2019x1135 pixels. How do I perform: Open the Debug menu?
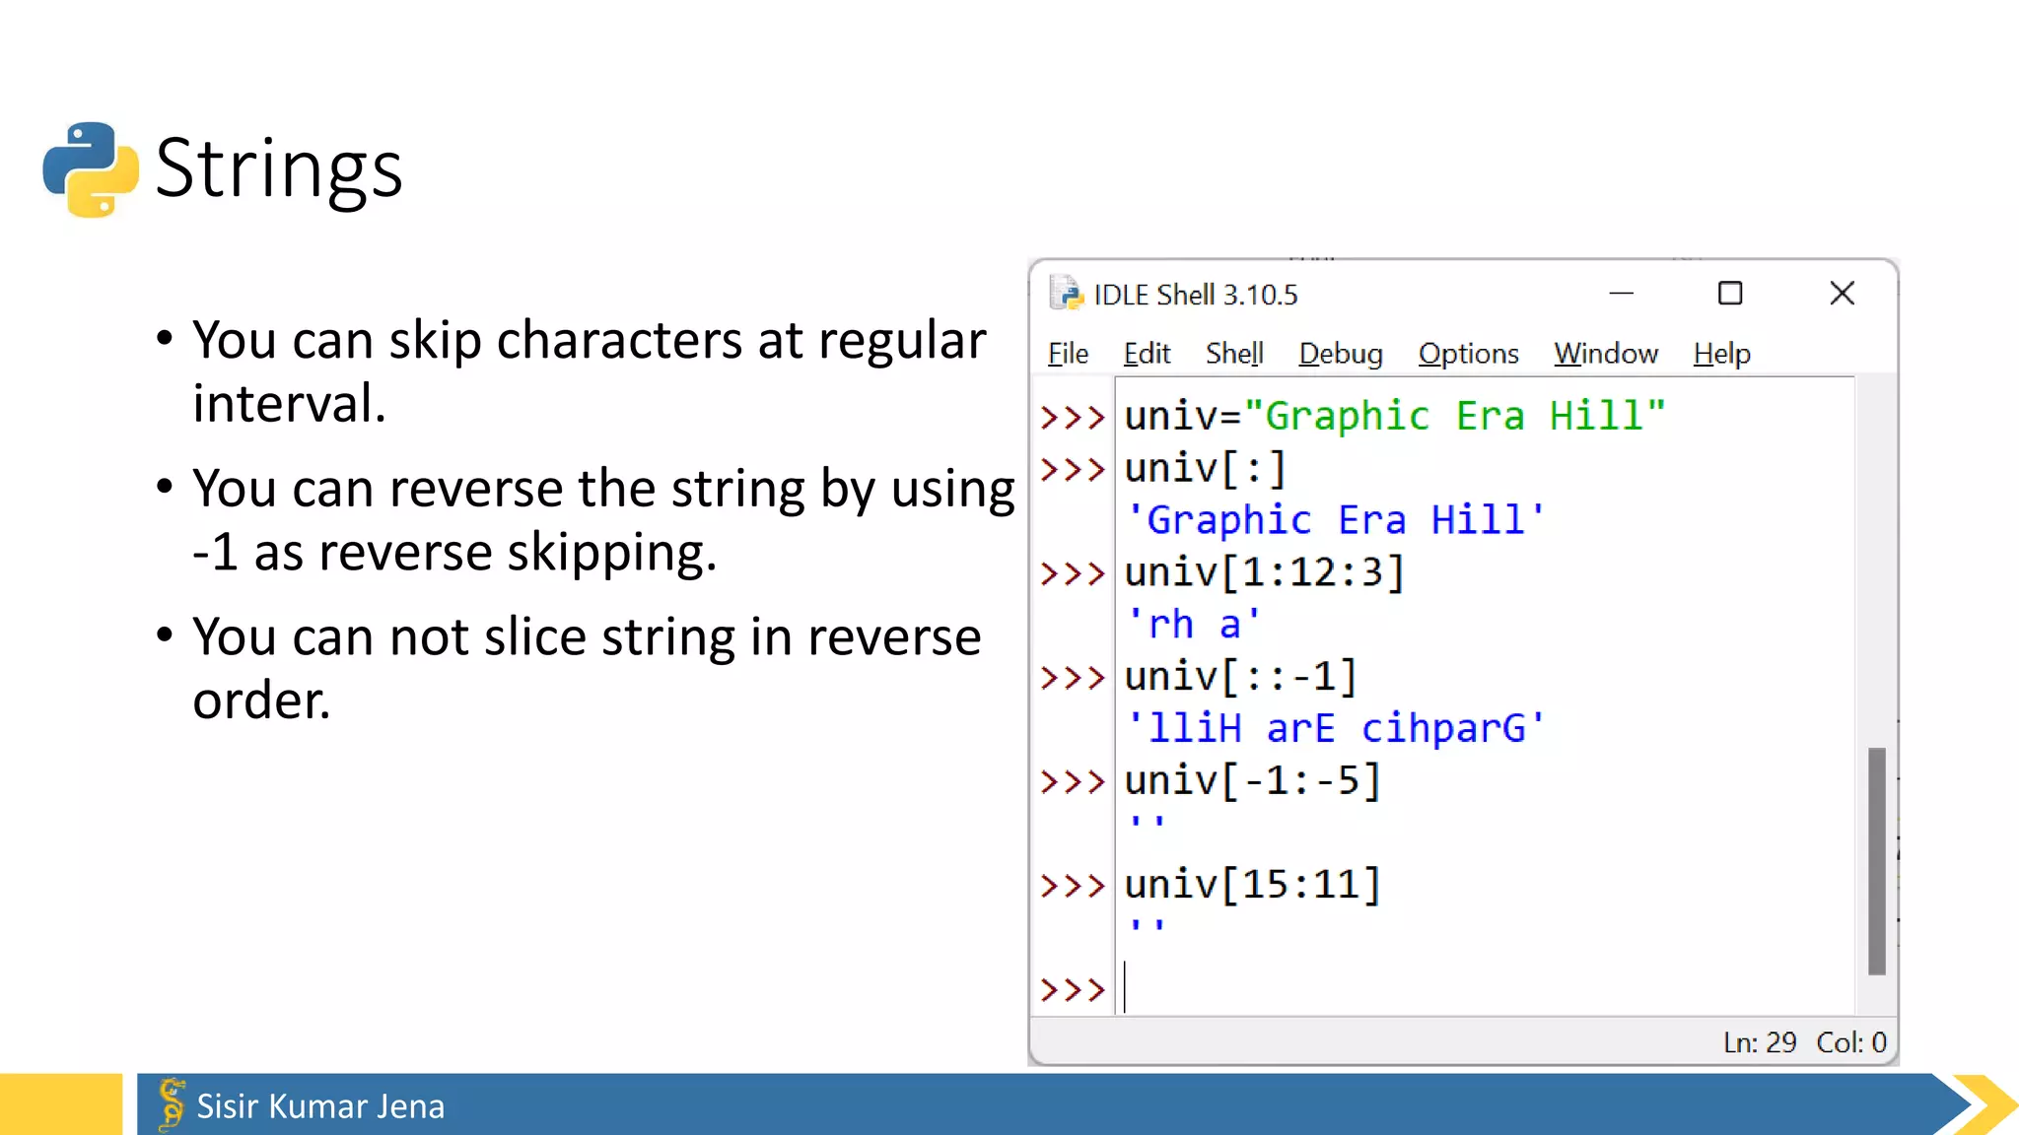[x=1341, y=353]
